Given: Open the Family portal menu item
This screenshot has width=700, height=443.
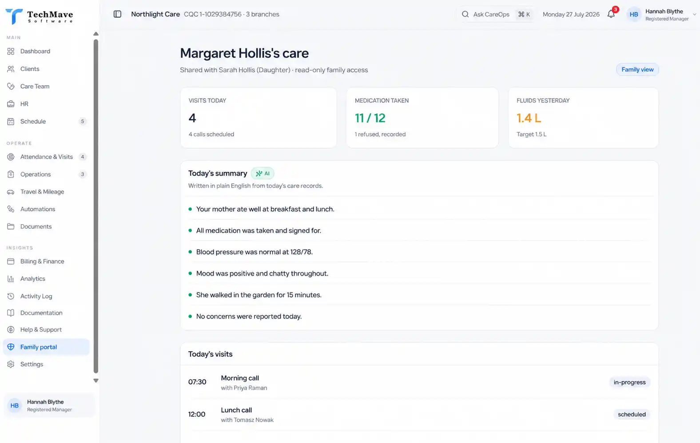Looking at the screenshot, I should pos(46,347).
